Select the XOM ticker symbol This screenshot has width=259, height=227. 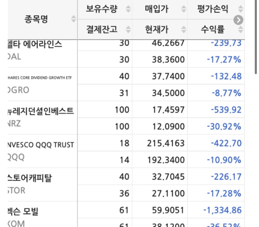coord(16,224)
